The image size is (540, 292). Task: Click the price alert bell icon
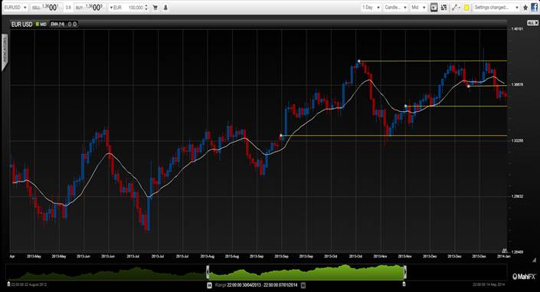[x=165, y=7]
